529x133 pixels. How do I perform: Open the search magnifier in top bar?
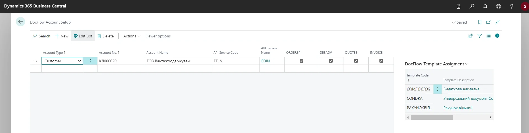click(472, 6)
